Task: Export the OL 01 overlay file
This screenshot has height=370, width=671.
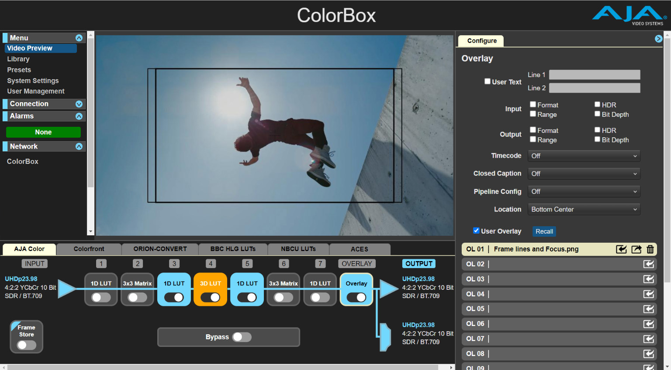Action: [636, 249]
